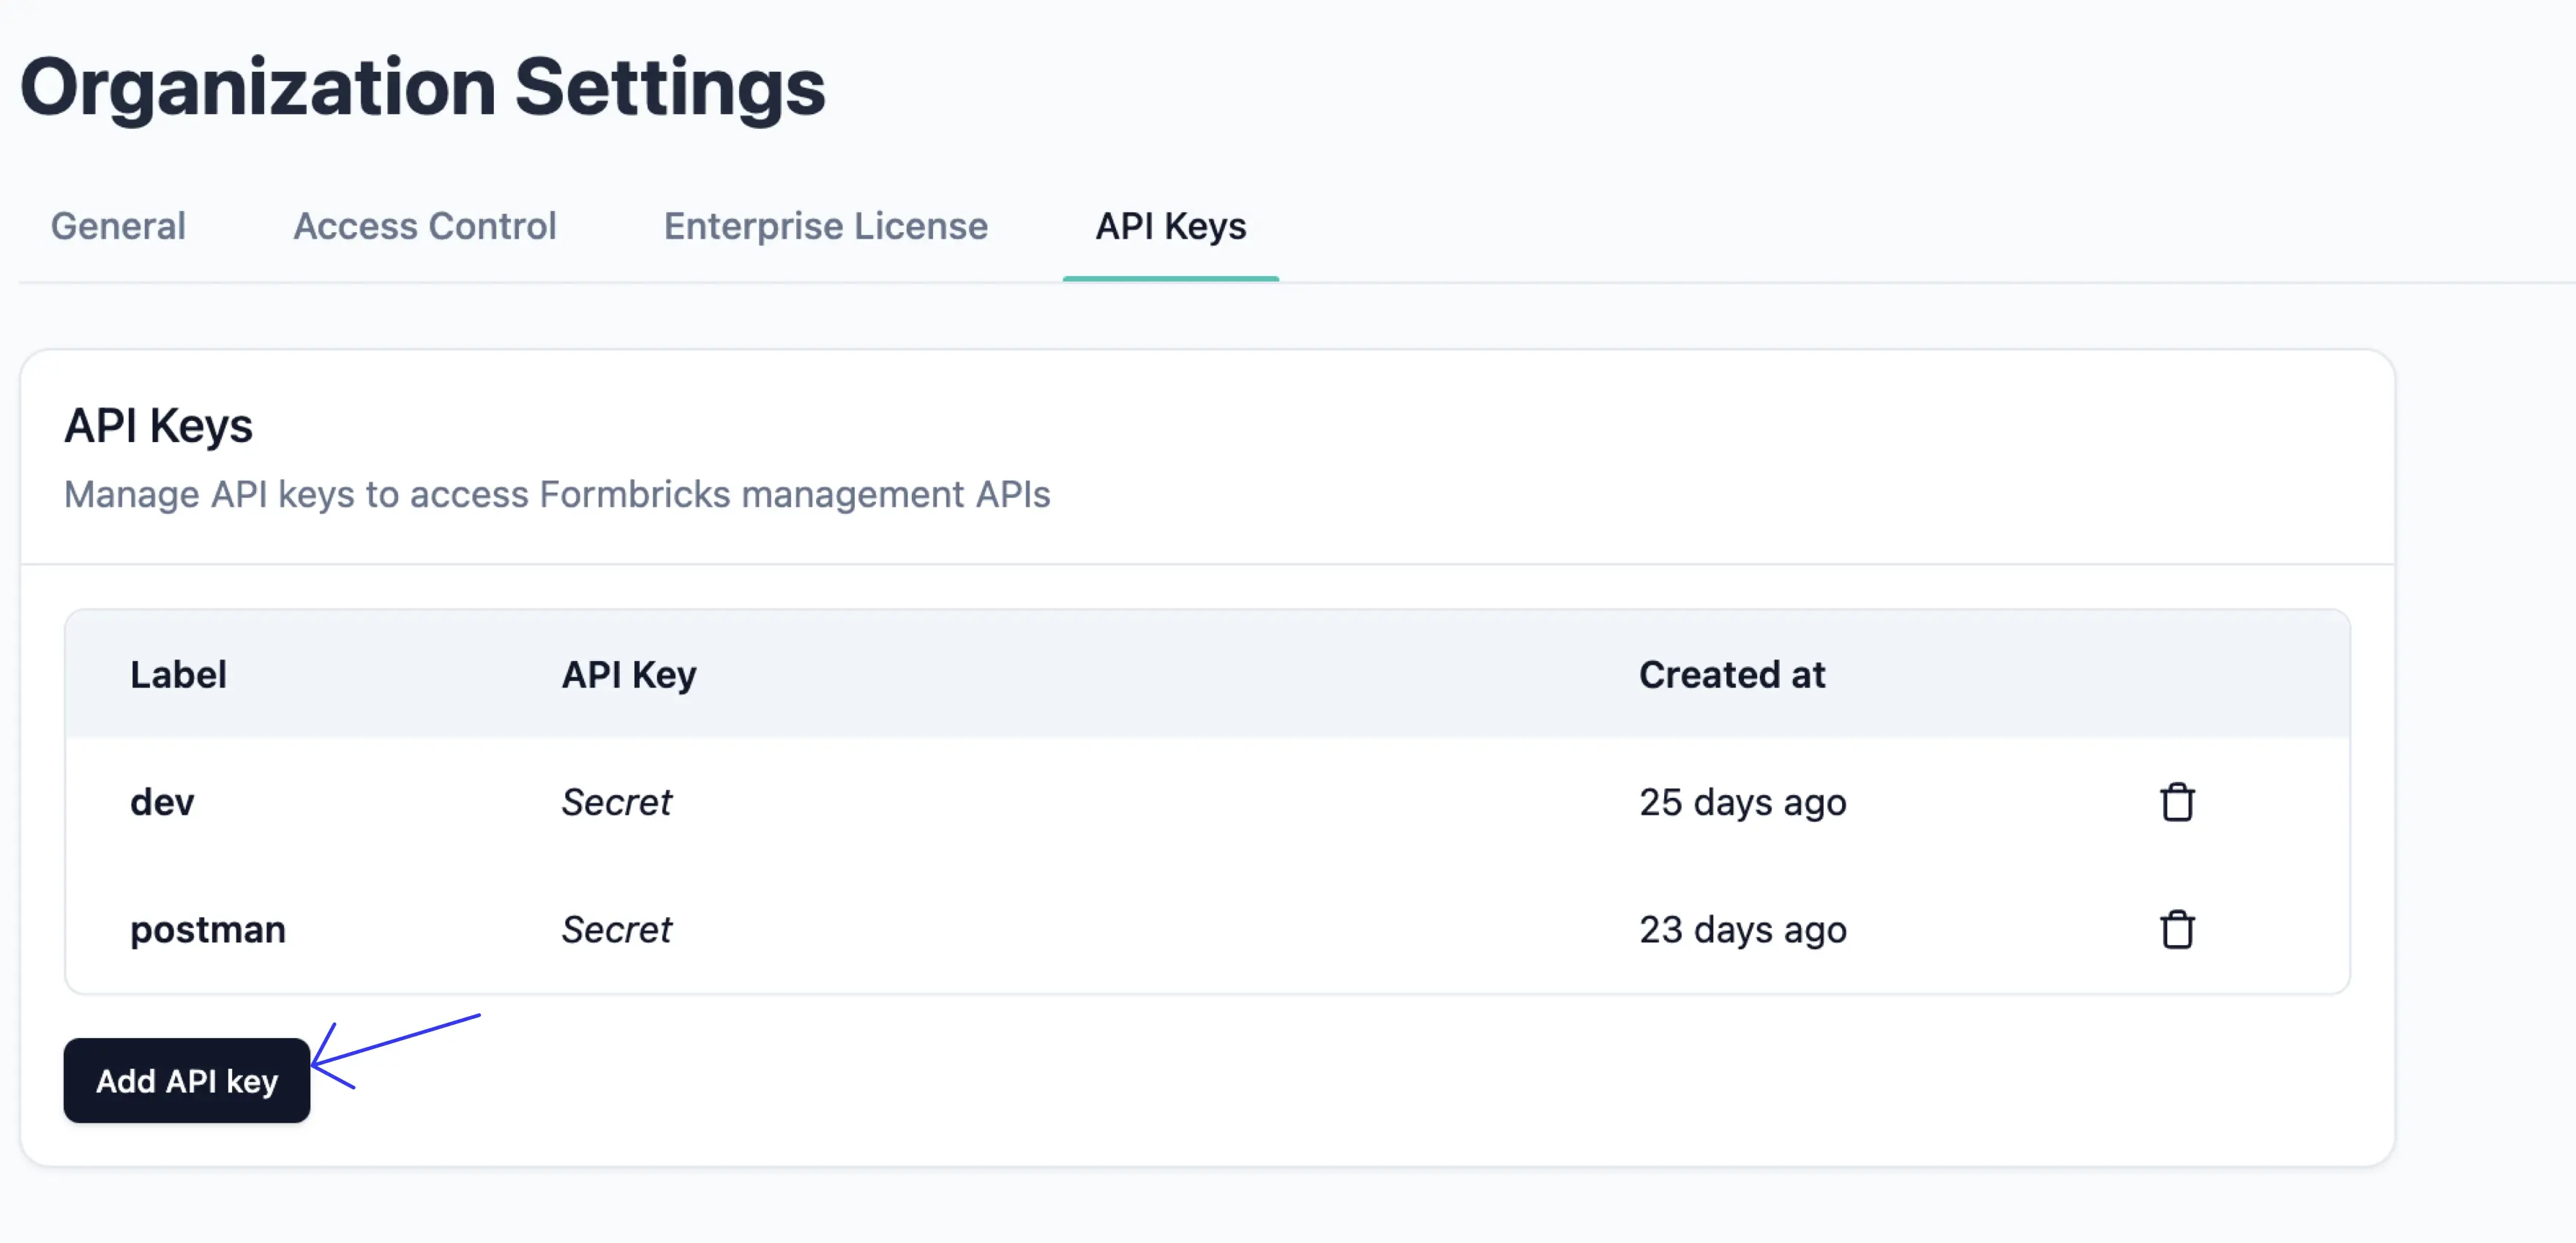Open the General settings tab
The image size is (2576, 1243).
click(118, 226)
